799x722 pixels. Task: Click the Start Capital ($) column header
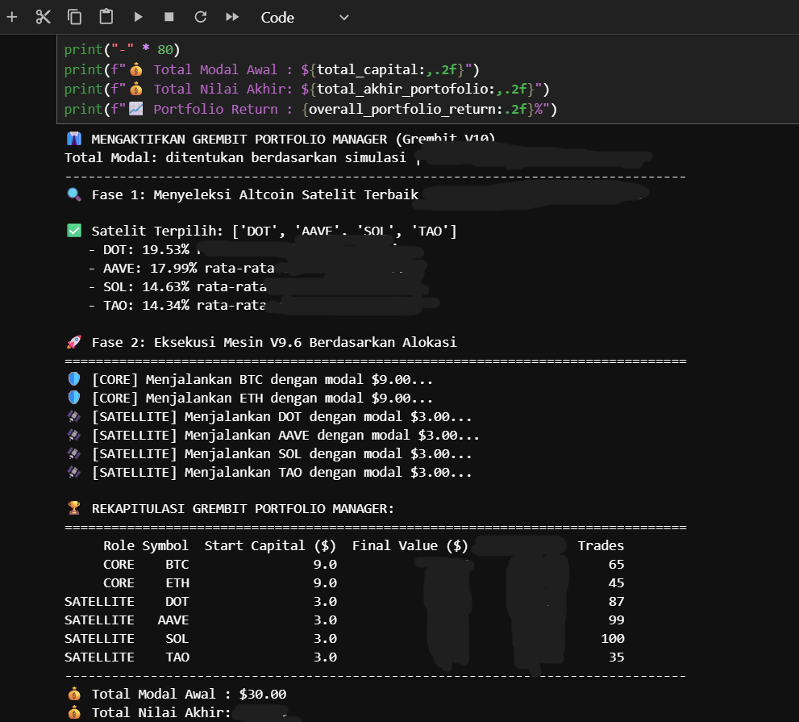tap(270, 546)
